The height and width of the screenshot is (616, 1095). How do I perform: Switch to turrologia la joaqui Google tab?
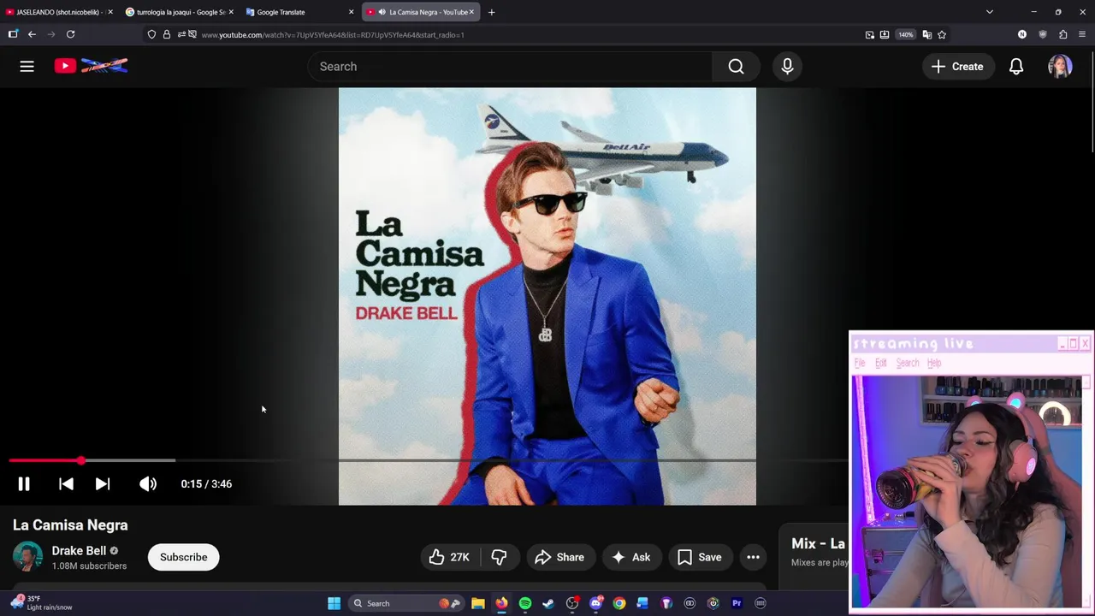[177, 12]
